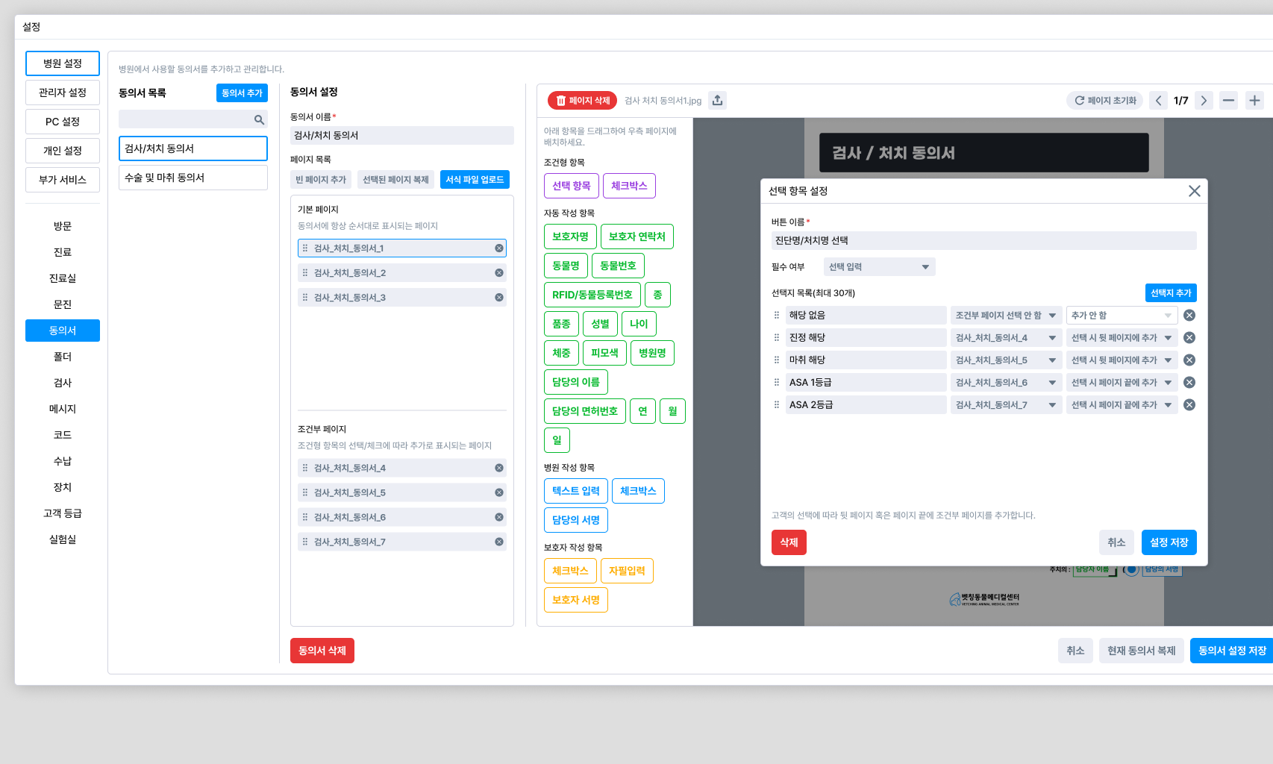1273x764 pixels.
Task: Remove page 검사_처치_동의서_6 with its x icon
Action: click(499, 517)
